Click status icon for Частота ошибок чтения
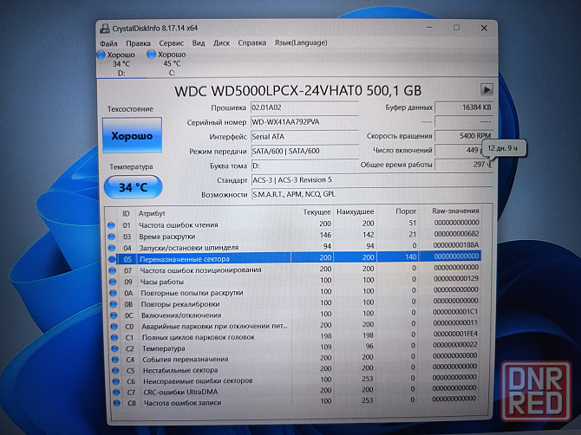Screen dimensions: 581x435 [111, 225]
